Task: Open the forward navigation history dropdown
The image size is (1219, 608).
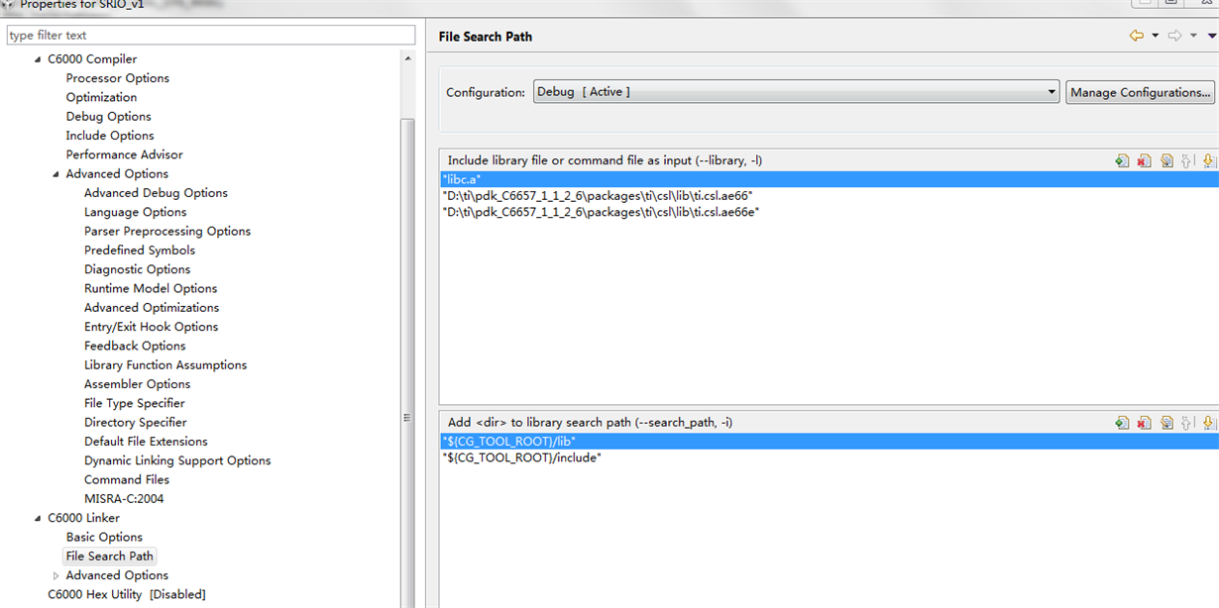Action: 1193,37
